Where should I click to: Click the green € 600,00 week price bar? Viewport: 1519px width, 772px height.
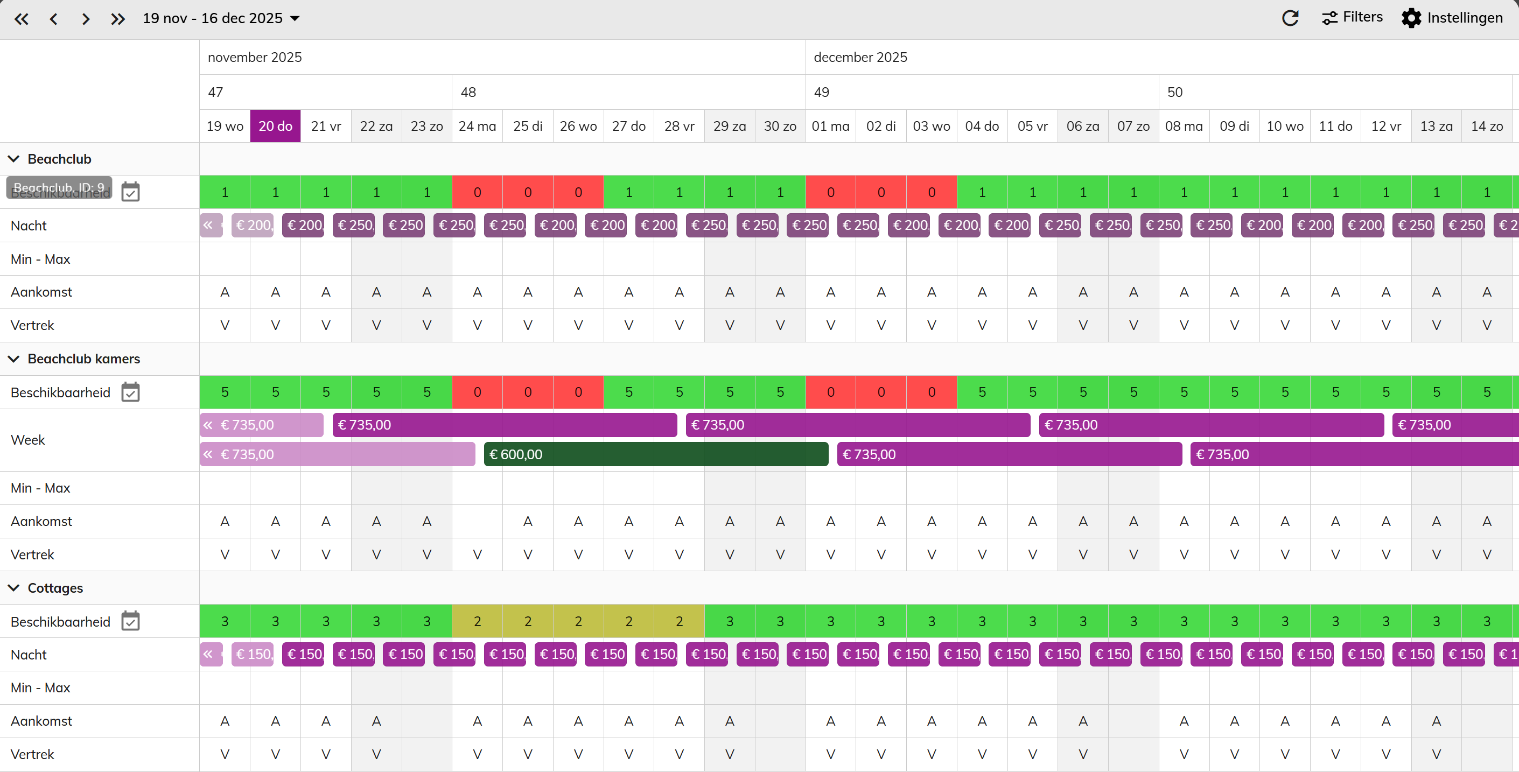pos(656,454)
